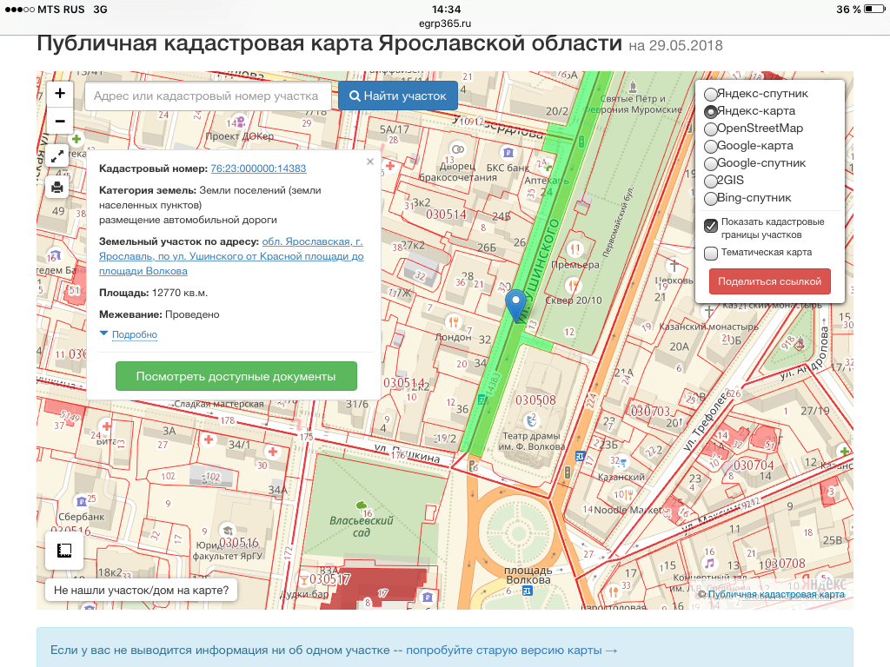This screenshot has width=890, height=667.
Task: Click the Казанский shop icon on map
Action: click(x=624, y=462)
